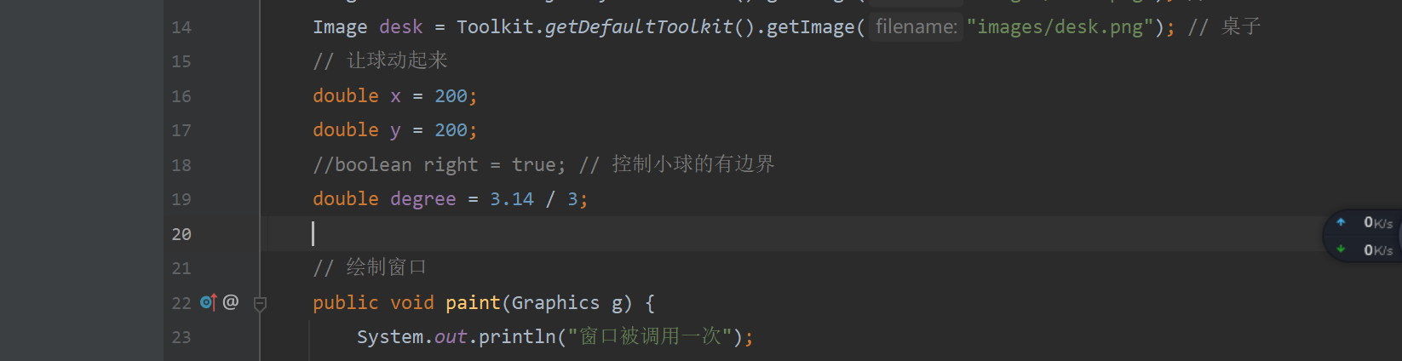Viewport: 1402px width, 361px height.
Task: Click the getDefaultToolkit method call
Action: click(x=639, y=27)
